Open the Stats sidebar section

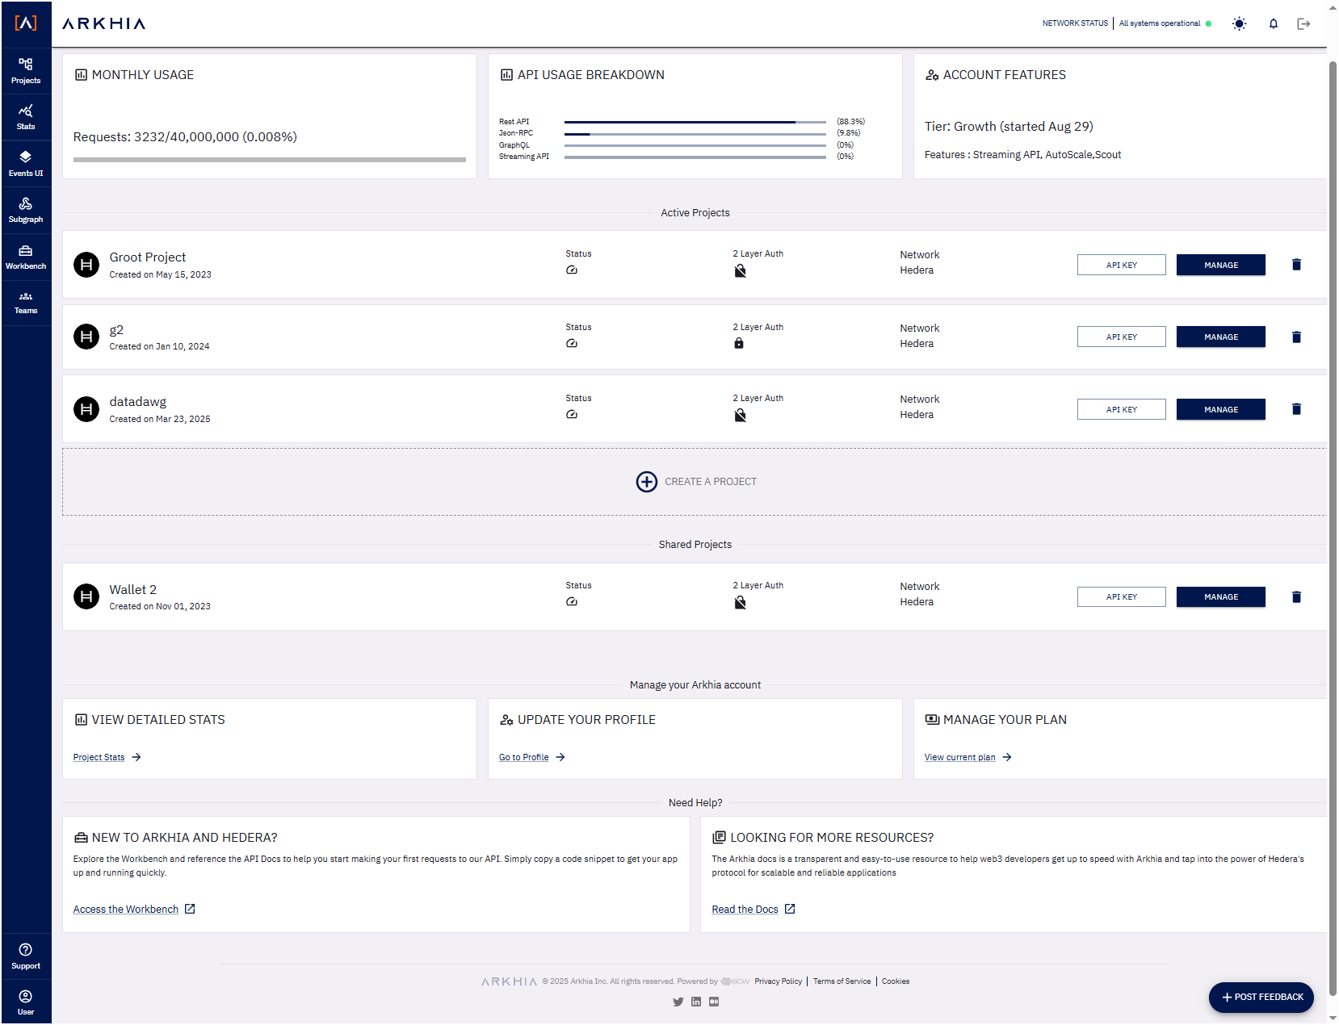pyautogui.click(x=26, y=117)
